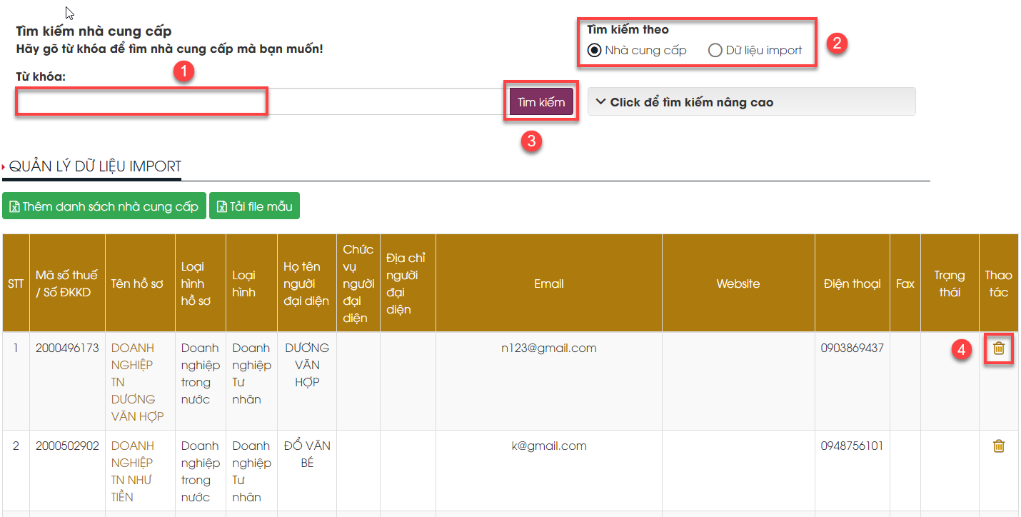Click phone number 0903869437
This screenshot has height=517, width=1021.
tap(852, 348)
